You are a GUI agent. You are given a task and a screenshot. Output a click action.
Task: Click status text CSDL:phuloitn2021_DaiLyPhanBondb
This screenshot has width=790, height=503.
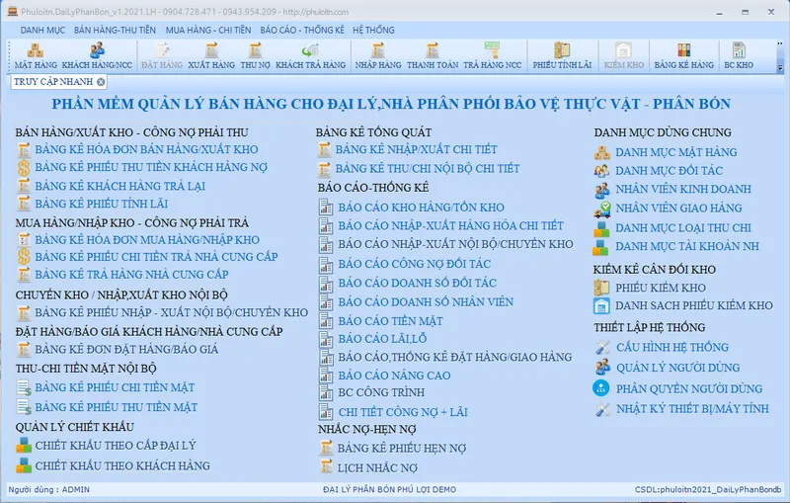[708, 489]
